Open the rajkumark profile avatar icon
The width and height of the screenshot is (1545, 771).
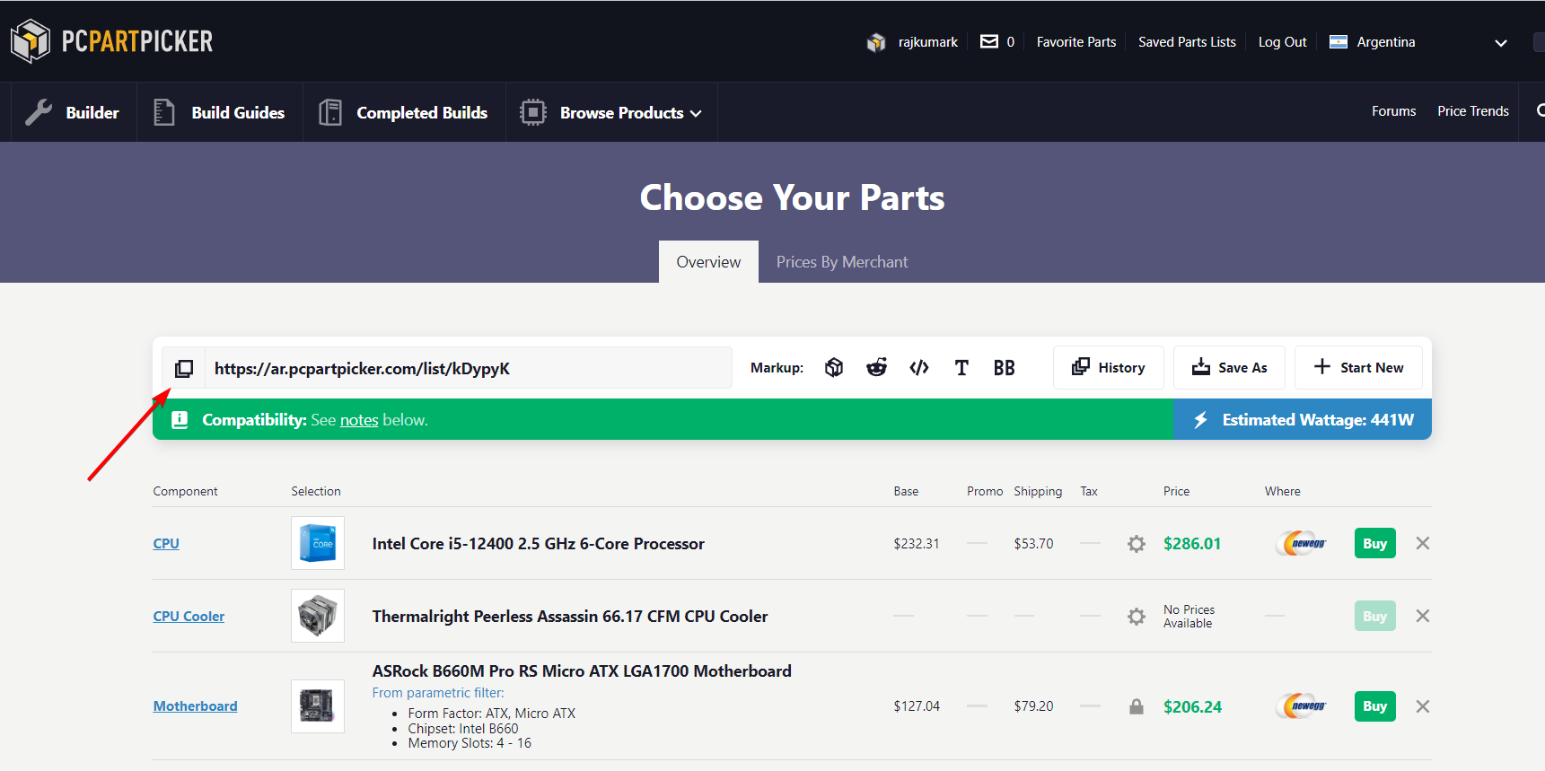pyautogui.click(x=876, y=42)
